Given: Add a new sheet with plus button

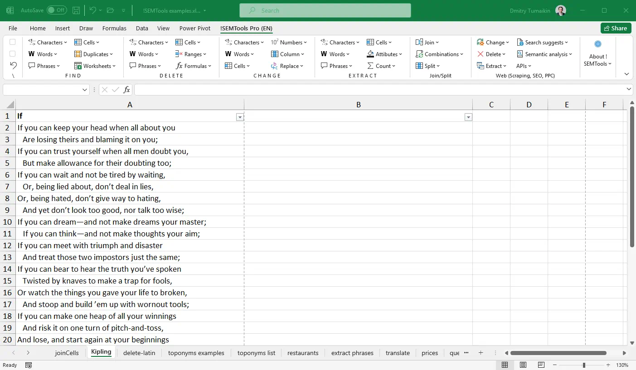Looking at the screenshot, I should (481, 353).
